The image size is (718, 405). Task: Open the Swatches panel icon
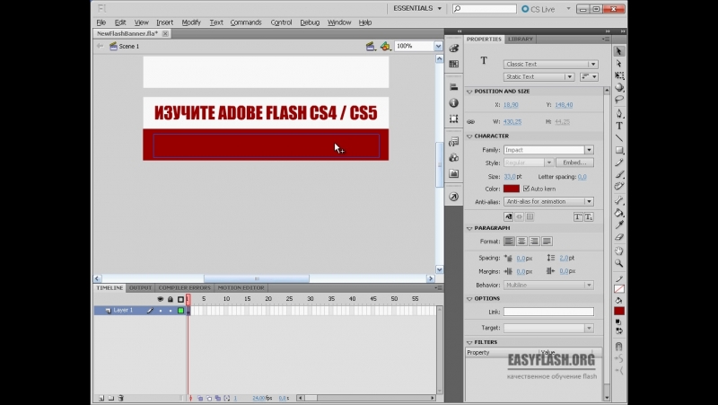pos(454,64)
